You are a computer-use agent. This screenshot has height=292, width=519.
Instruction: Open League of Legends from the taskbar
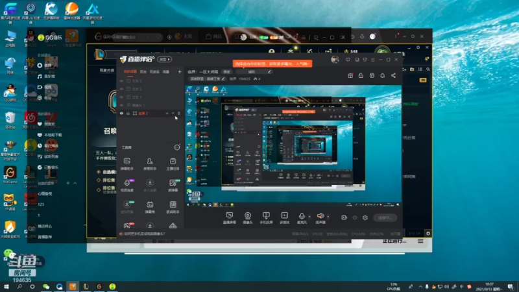(86, 286)
